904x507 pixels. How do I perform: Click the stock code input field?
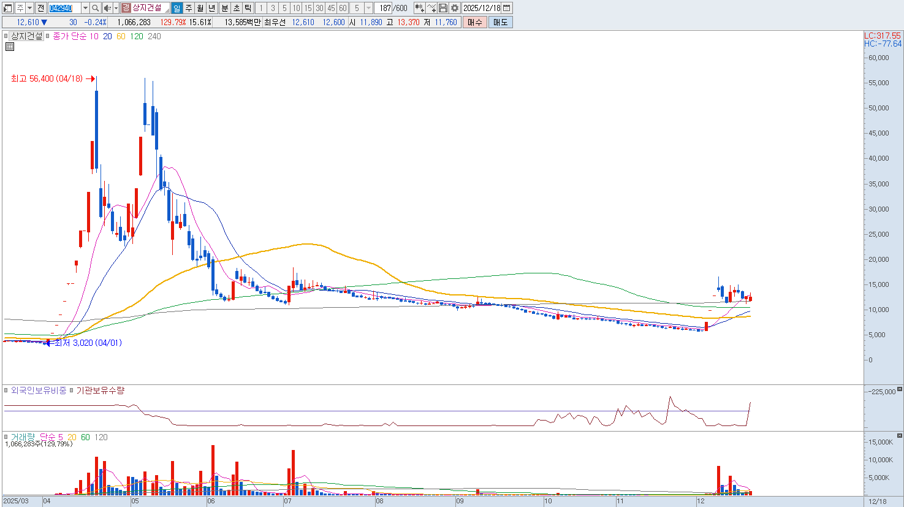pyautogui.click(x=64, y=8)
